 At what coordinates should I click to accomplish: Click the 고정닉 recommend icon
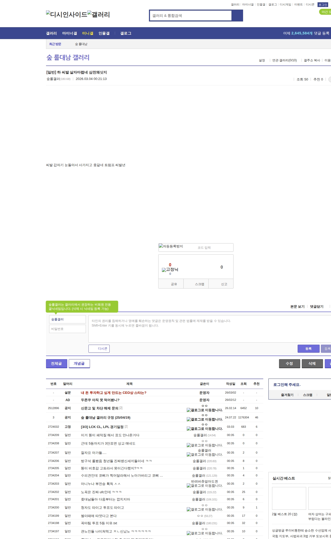(170, 270)
